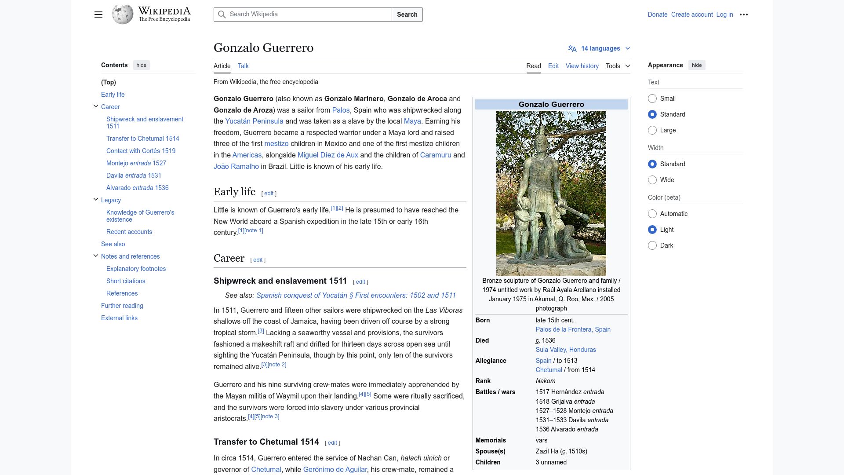Collapse Notes and references in contents

click(96, 256)
